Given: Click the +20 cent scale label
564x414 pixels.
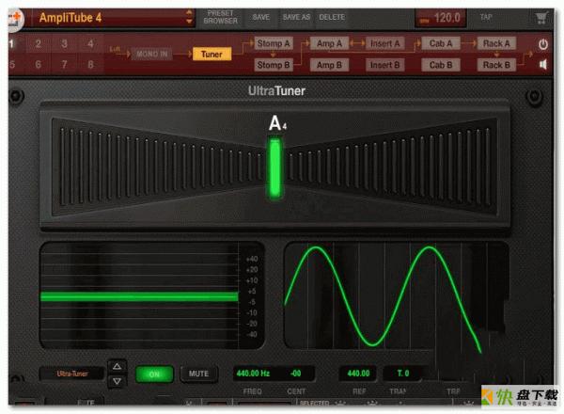Looking at the screenshot, I should click(252, 270).
